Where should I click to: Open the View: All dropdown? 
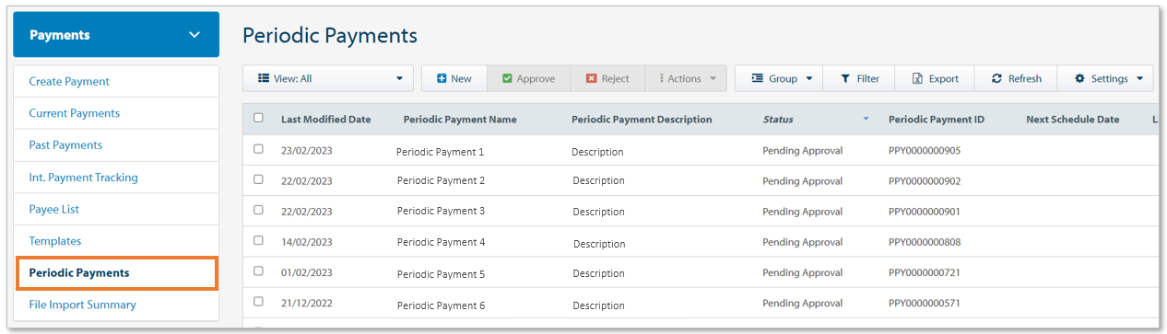pyautogui.click(x=328, y=78)
